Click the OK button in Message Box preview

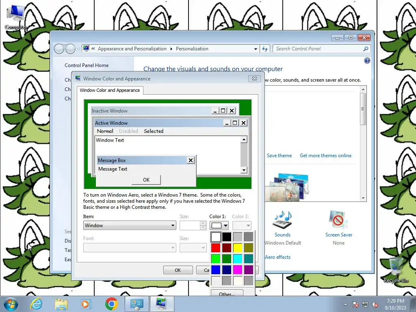146,180
